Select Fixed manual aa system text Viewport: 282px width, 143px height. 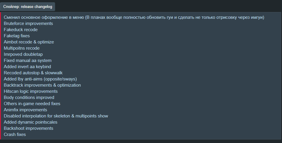coord(28,60)
